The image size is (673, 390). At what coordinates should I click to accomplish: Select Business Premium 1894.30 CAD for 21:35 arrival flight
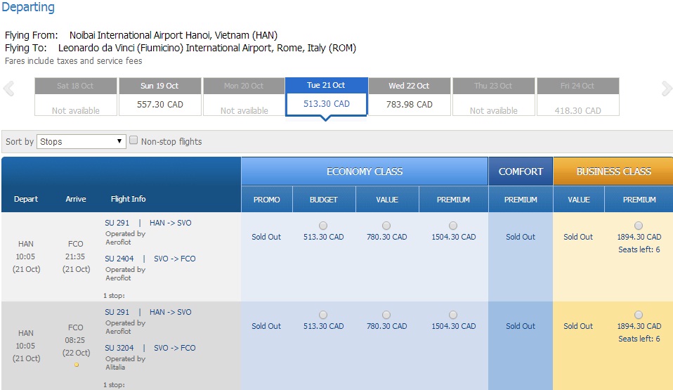(639, 226)
